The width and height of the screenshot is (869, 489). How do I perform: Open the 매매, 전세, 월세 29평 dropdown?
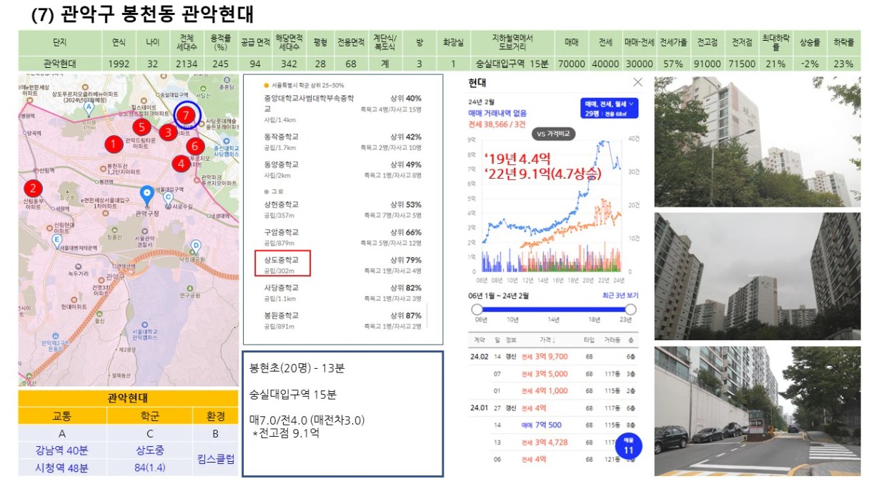tap(610, 109)
